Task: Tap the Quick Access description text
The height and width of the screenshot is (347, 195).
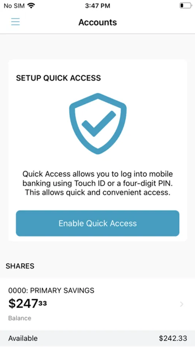Action: [98, 183]
